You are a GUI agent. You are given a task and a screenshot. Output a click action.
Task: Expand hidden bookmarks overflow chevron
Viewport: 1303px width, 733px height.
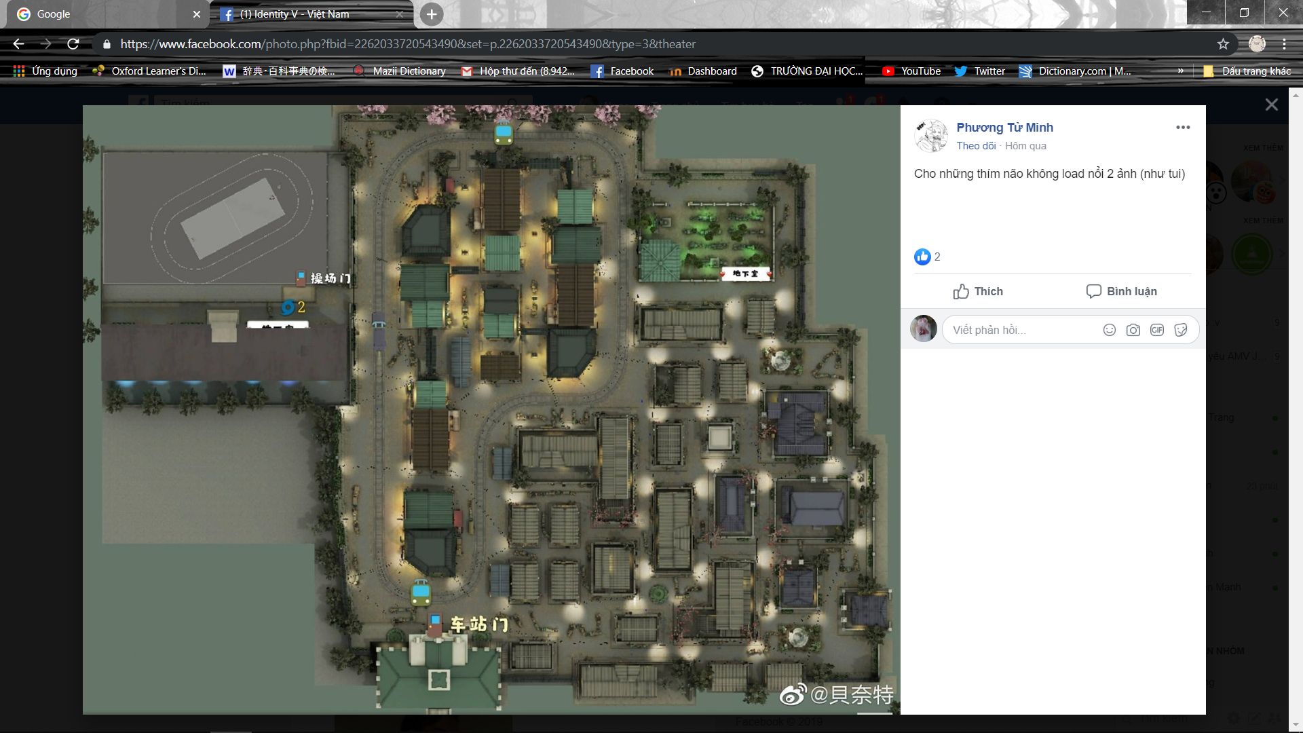[x=1181, y=71]
